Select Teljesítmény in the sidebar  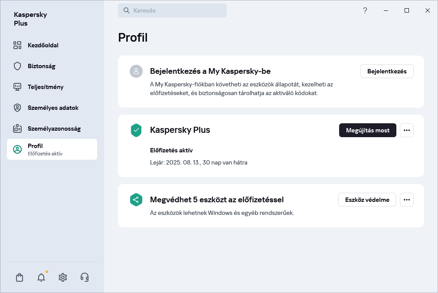(x=46, y=87)
